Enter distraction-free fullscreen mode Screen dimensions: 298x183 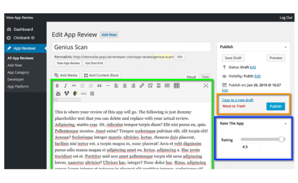206,86
